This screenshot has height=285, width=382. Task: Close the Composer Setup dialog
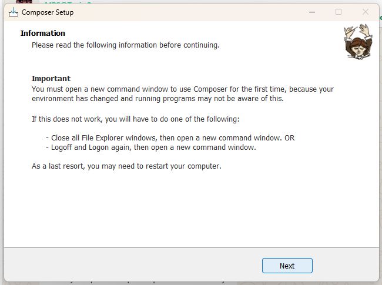(x=366, y=12)
